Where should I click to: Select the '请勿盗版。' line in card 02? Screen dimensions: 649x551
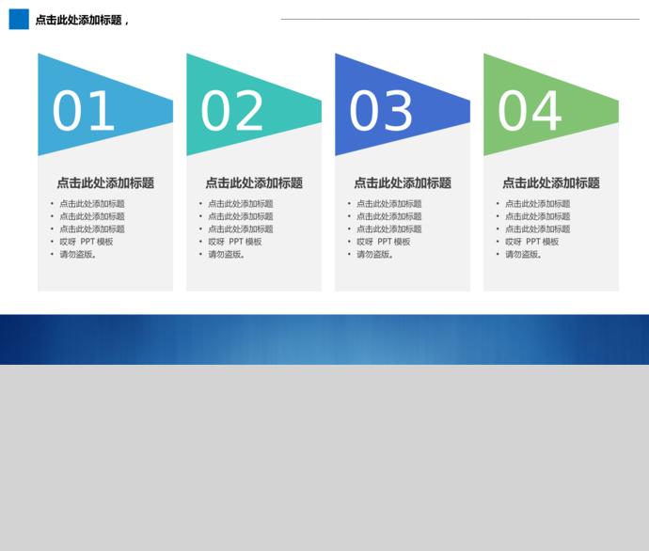tap(227, 255)
